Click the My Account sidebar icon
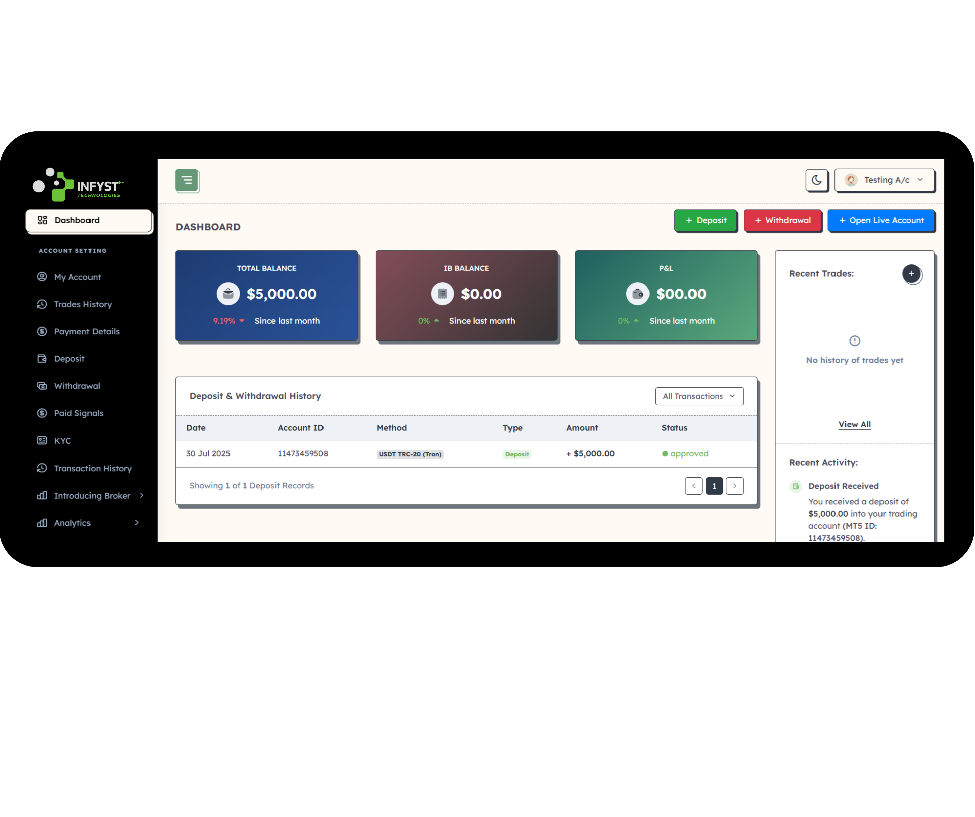The image size is (975, 817). [42, 277]
